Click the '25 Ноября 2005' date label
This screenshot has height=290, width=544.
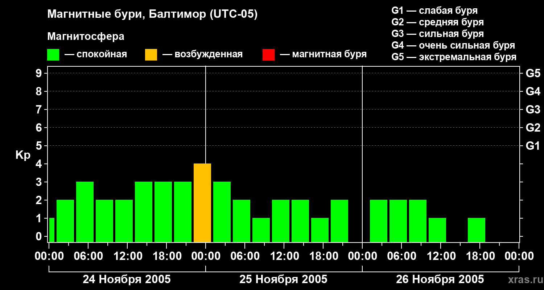click(x=283, y=279)
